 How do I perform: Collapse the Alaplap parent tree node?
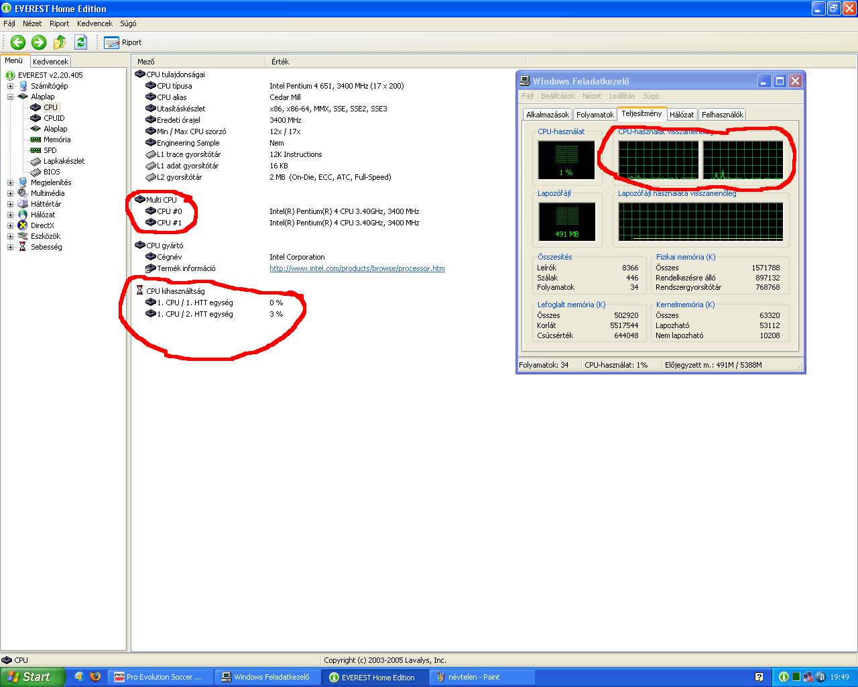point(10,97)
